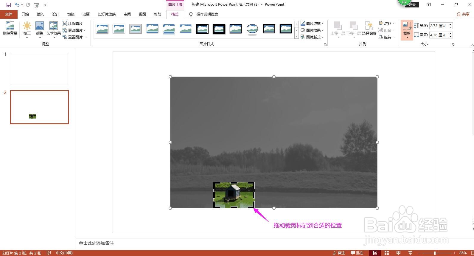The width and height of the screenshot is (474, 256).
Task: Click 更改图片 change picture
Action: point(74,30)
